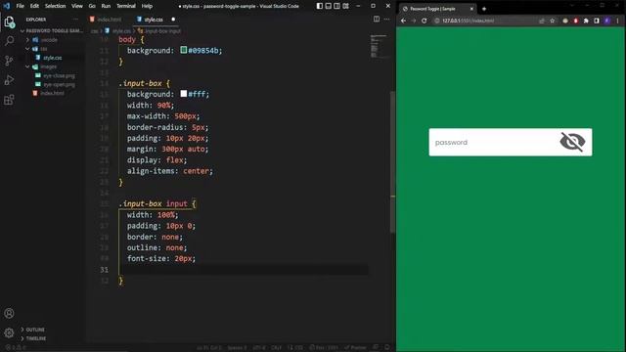The image size is (626, 352).
Task: Open the Selection menu
Action: [x=55, y=6]
